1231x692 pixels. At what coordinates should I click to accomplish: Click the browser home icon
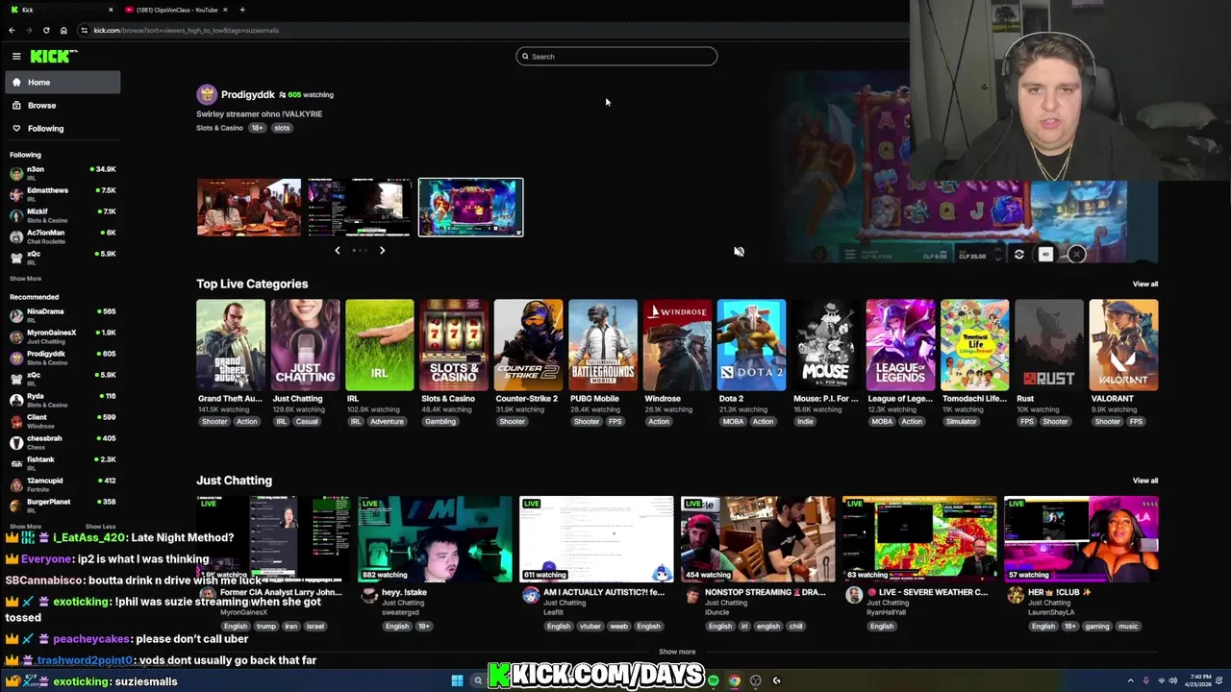coord(63,30)
